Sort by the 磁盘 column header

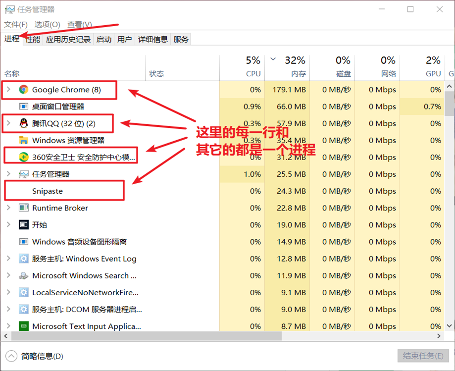(x=332, y=68)
